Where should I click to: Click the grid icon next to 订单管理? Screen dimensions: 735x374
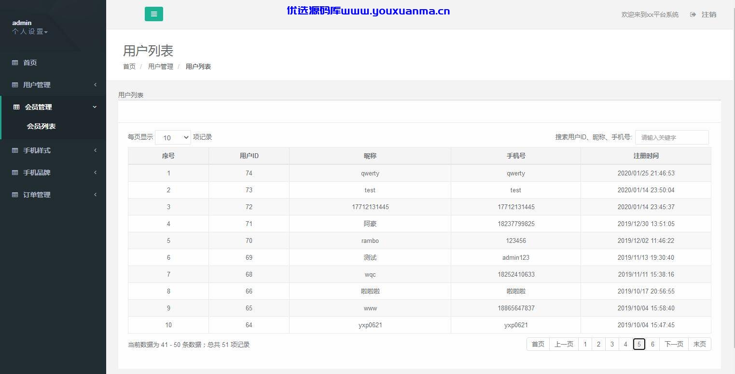[x=15, y=195]
